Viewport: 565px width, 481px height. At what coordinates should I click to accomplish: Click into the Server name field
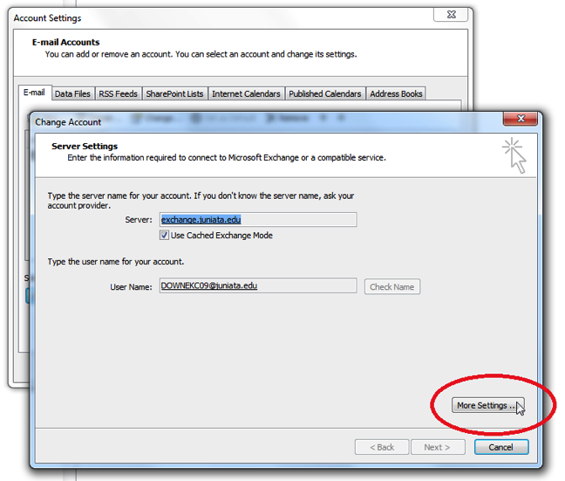point(258,219)
